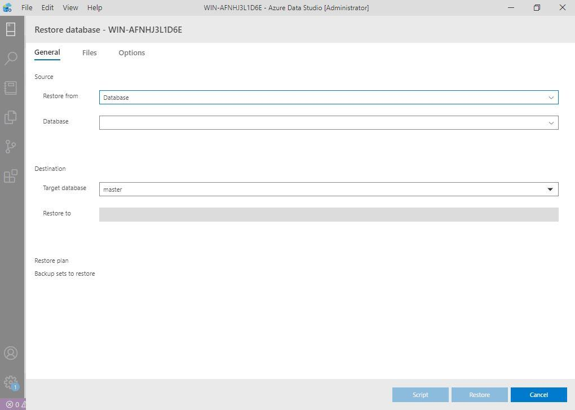Open the Help menu
The height and width of the screenshot is (410, 575).
(x=95, y=8)
